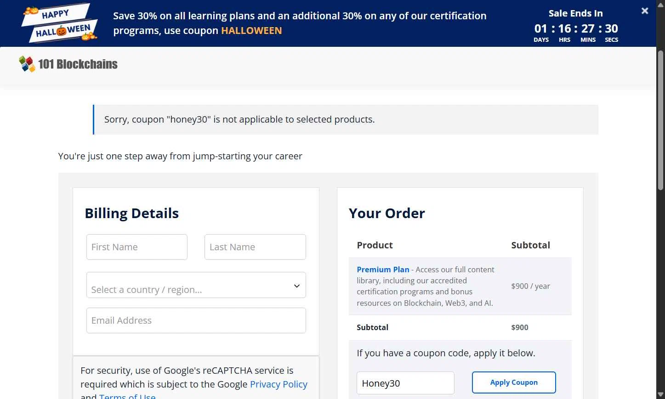This screenshot has height=399, width=665.
Task: Click the page scrollbar up arrow
Action: 661,4
